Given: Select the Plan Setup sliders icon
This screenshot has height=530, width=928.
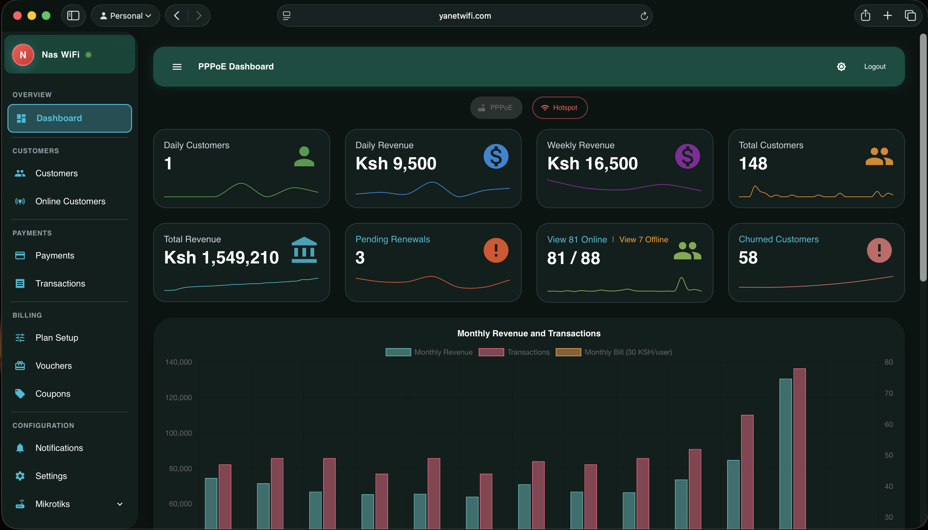Looking at the screenshot, I should (20, 338).
